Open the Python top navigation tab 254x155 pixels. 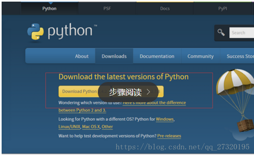click(50, 9)
